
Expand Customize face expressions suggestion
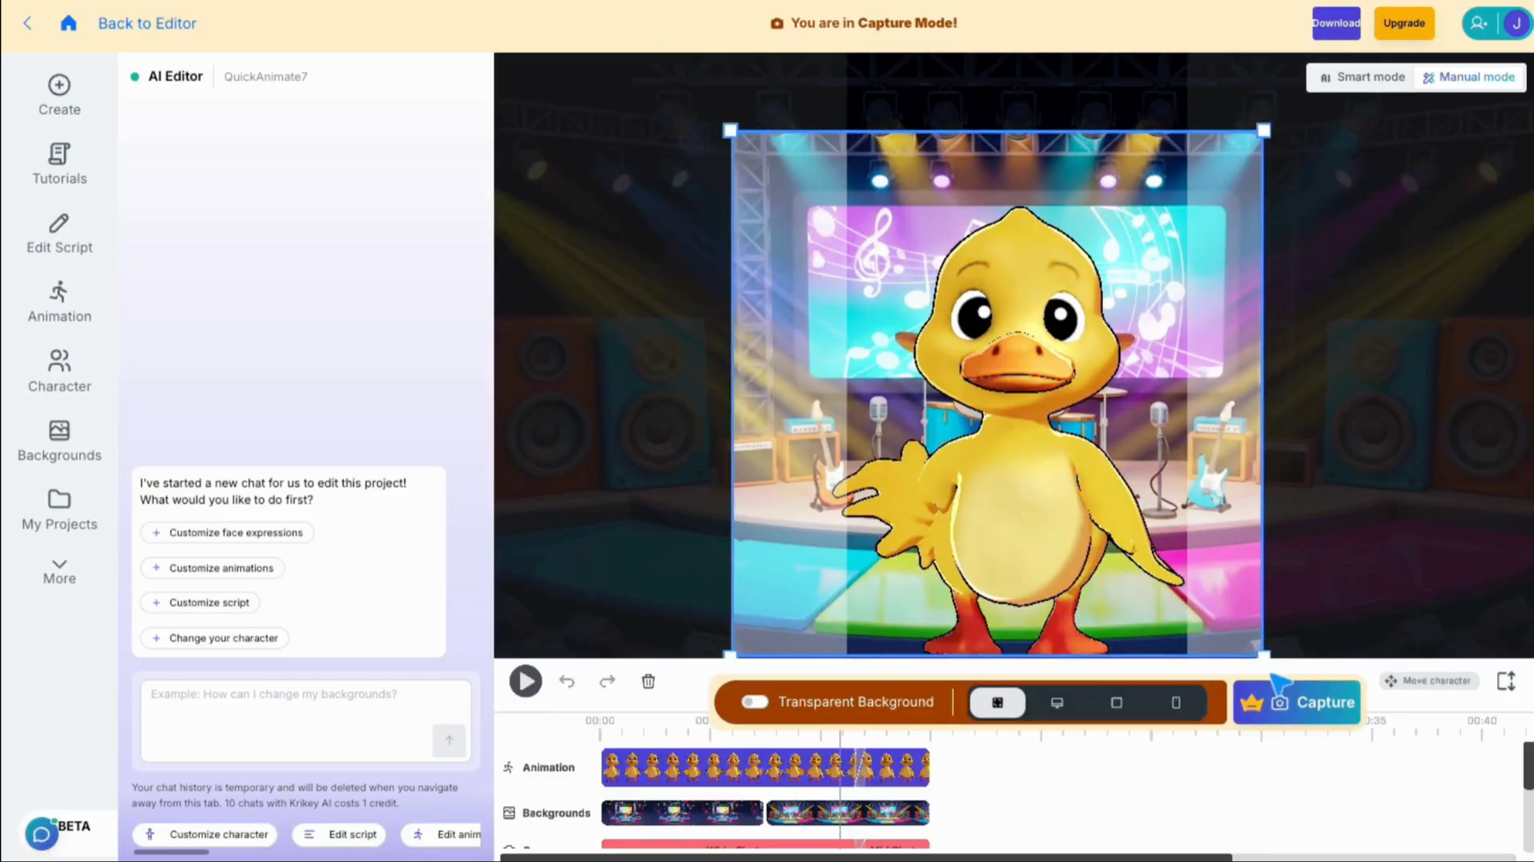227,532
